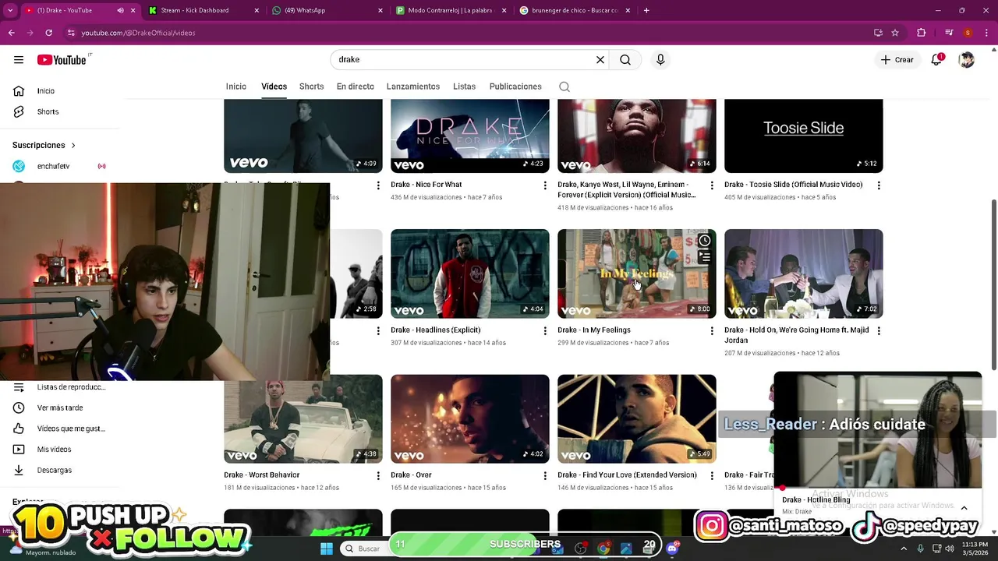Reload the page in the browser
998x561 pixels.
click(48, 33)
